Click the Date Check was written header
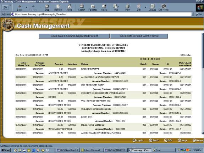Image resolution: width=204 pixels, height=153 pixels. tap(185, 64)
